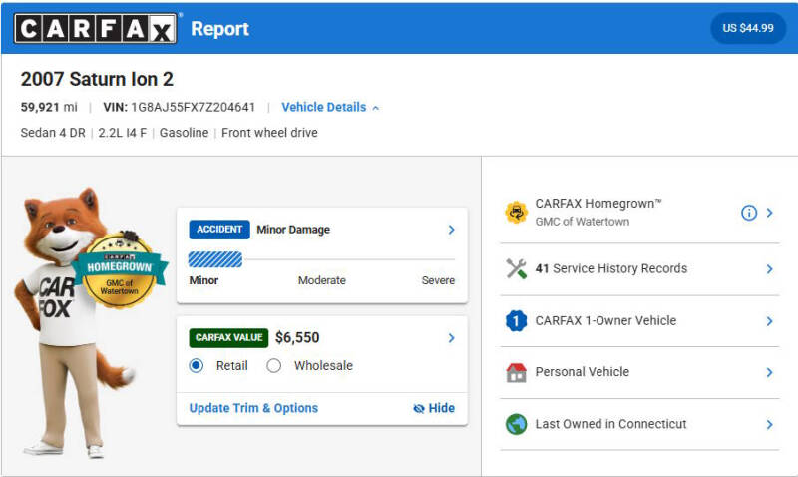
Task: Click the wrench and screwdriver service icon
Action: [x=516, y=268]
